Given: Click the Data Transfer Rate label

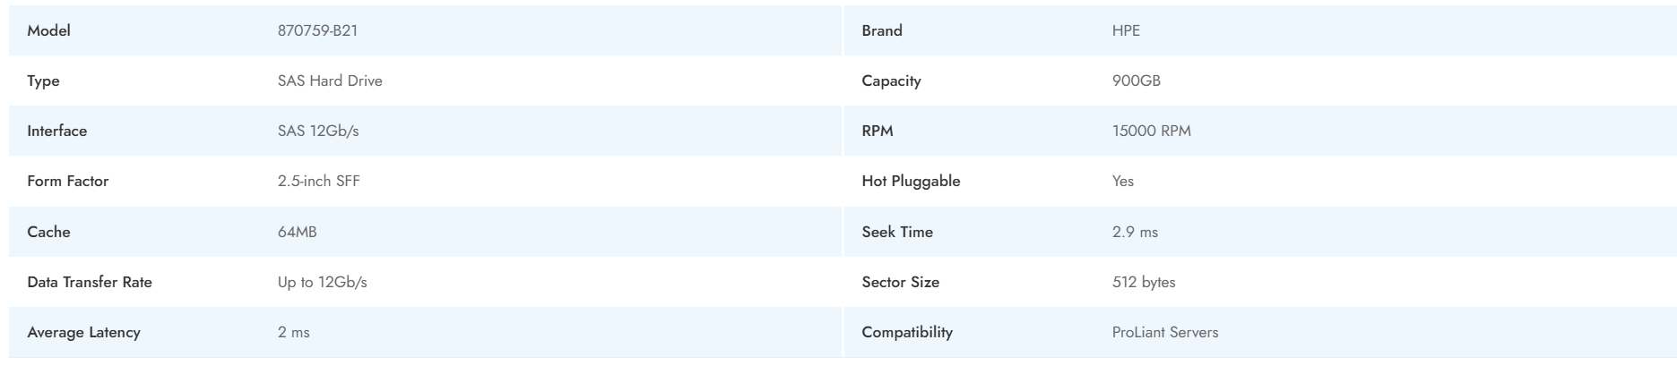Looking at the screenshot, I should pyautogui.click(x=90, y=282).
